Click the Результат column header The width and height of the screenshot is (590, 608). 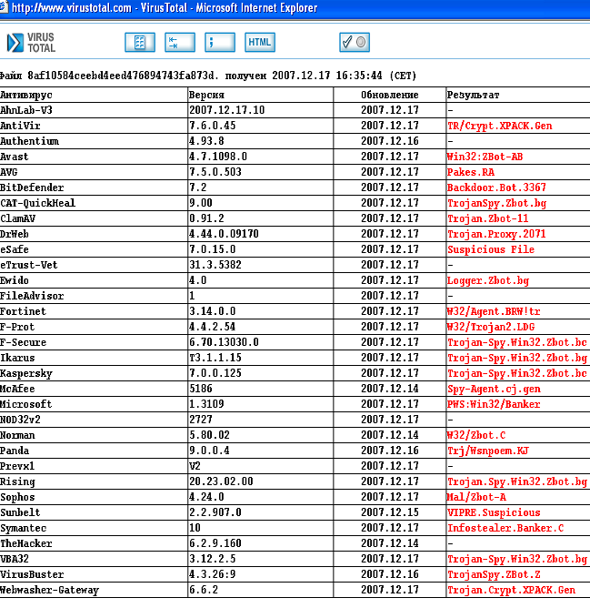click(x=473, y=95)
